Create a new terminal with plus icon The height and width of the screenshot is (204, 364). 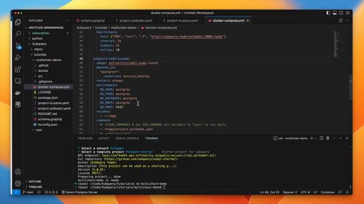(312, 138)
